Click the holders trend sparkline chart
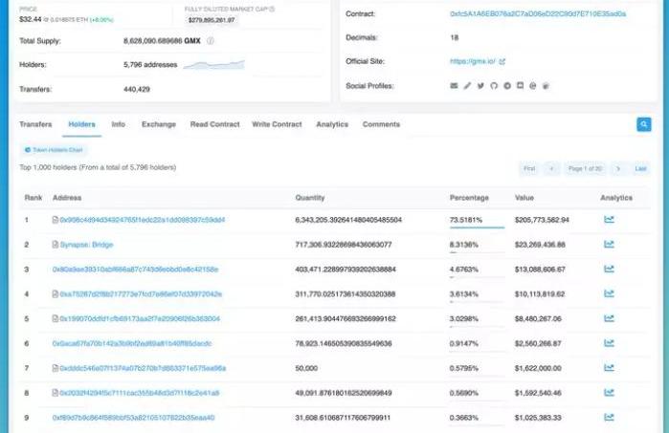This screenshot has width=669, height=433. tap(213, 64)
